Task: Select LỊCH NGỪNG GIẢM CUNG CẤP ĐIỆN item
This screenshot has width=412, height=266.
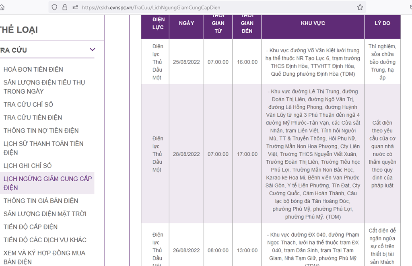Action: [x=47, y=183]
